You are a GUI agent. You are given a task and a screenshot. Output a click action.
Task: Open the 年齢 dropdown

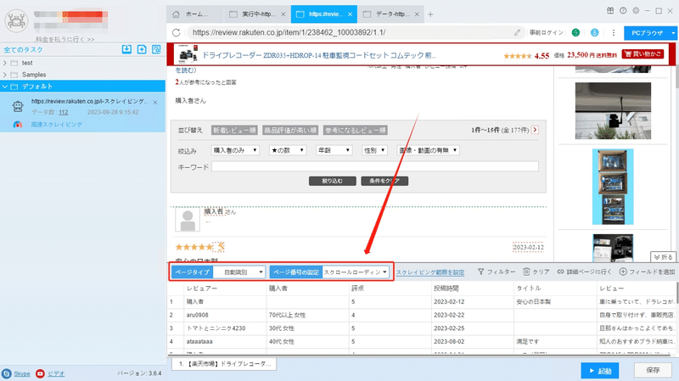(334, 150)
